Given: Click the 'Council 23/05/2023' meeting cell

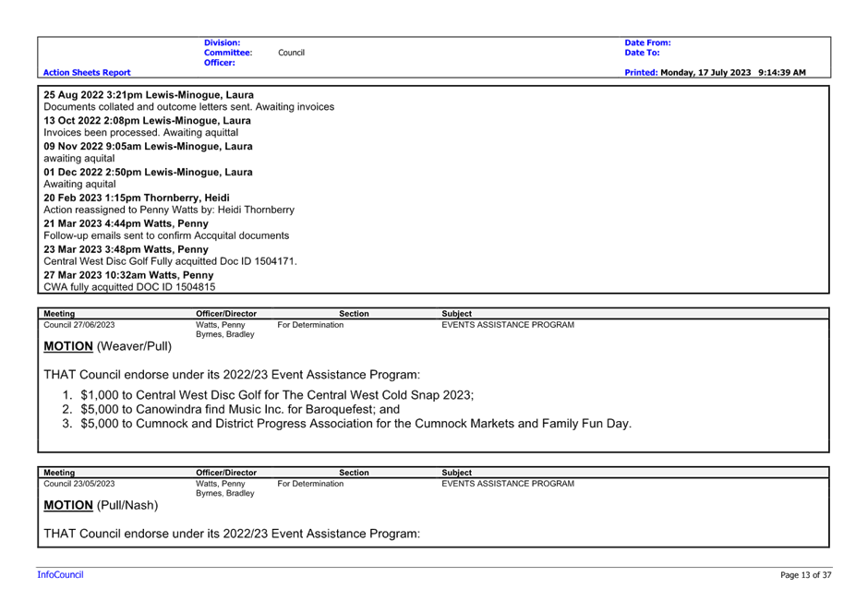Looking at the screenshot, I should [79, 484].
